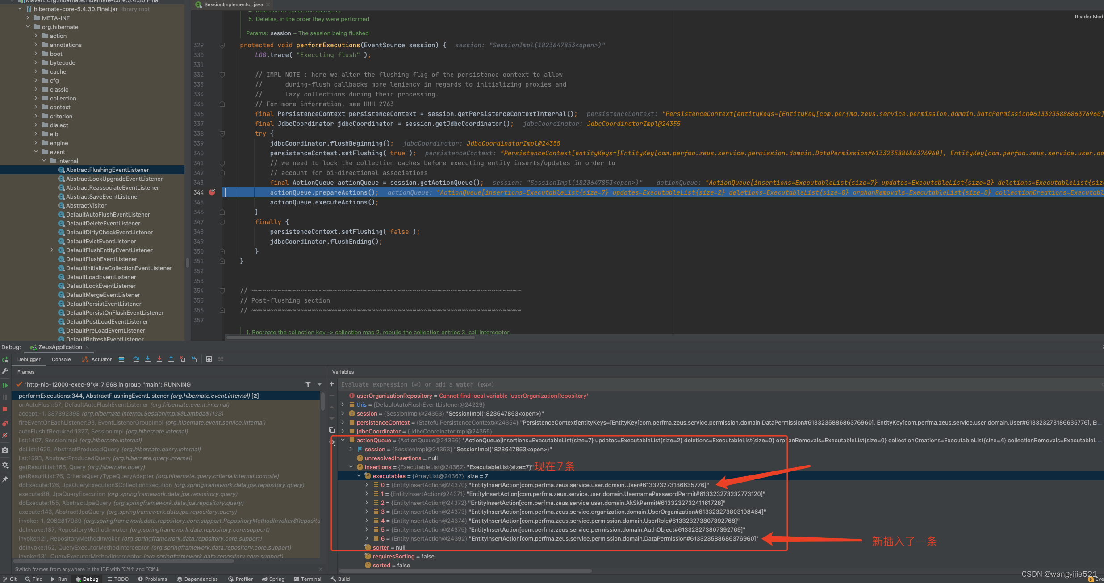Image resolution: width=1104 pixels, height=583 pixels.
Task: Click Rerun ZeusApplication icon
Action: (x=5, y=359)
